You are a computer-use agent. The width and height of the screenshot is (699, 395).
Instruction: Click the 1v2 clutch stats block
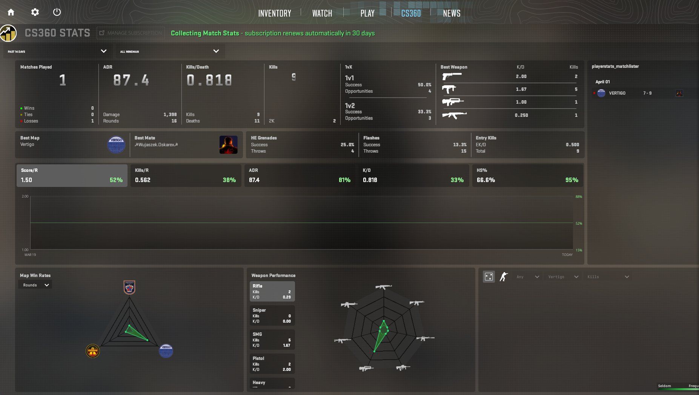[388, 112]
